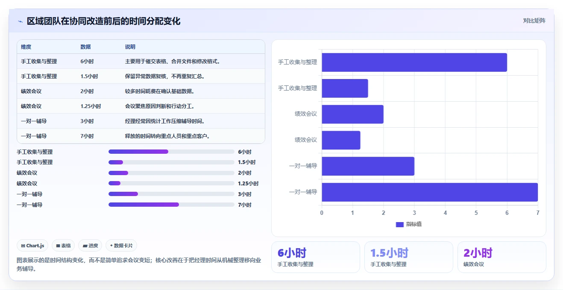Image resolution: width=563 pixels, height=290 pixels.
Task: Click x-axis tick label 5
Action: (x=476, y=213)
